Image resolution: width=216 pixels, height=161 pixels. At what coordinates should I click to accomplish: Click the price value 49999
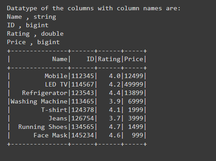(134, 85)
